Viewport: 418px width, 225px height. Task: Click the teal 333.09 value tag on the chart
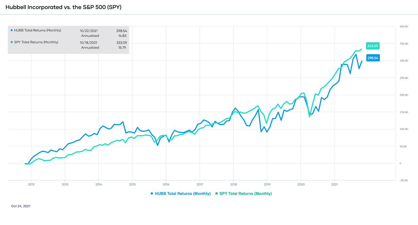click(x=372, y=46)
